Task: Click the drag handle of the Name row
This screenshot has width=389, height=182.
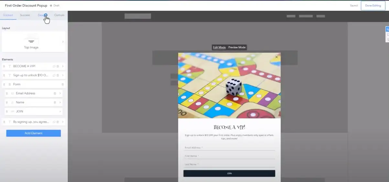Action: click(x=7, y=102)
